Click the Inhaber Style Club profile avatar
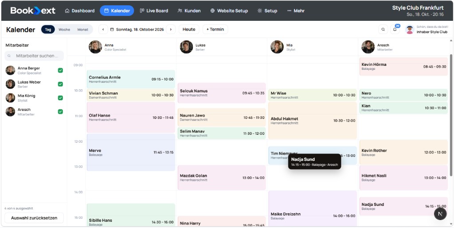This screenshot has width=454, height=228. [x=409, y=30]
